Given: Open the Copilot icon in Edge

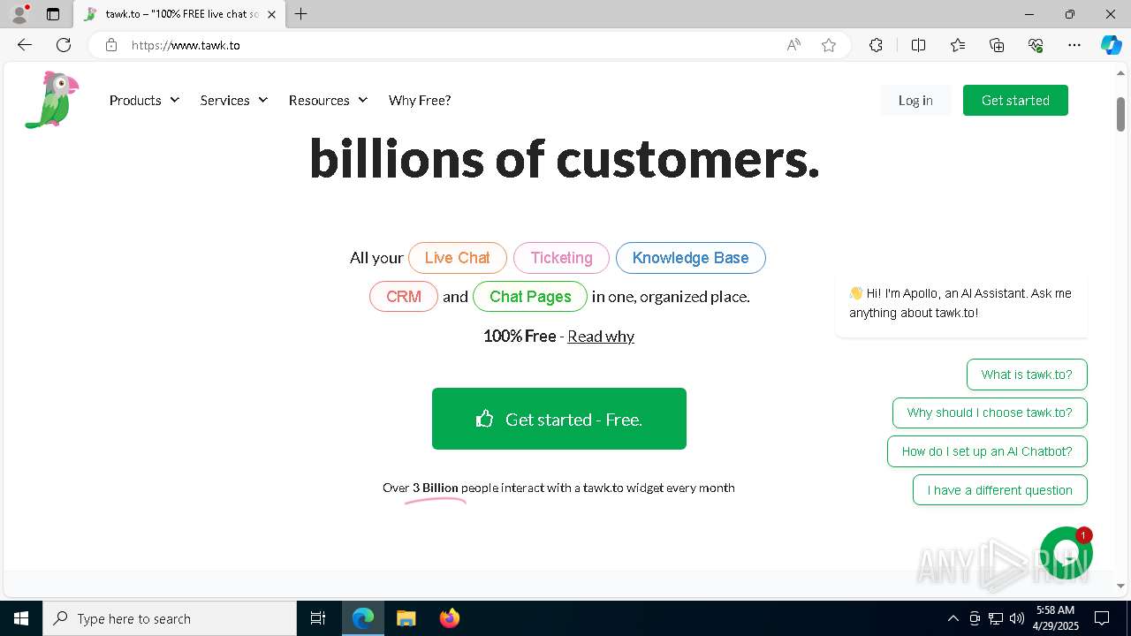Looking at the screenshot, I should [1111, 45].
